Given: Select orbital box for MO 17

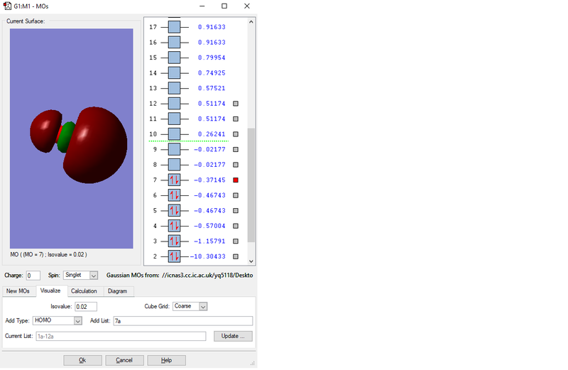Looking at the screenshot, I should [174, 27].
